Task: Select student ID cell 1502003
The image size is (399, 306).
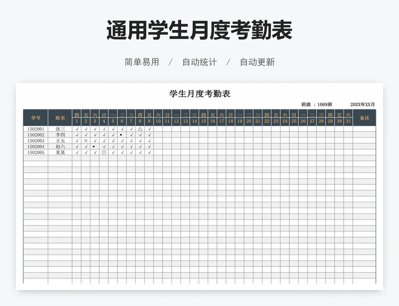Action: click(x=35, y=141)
